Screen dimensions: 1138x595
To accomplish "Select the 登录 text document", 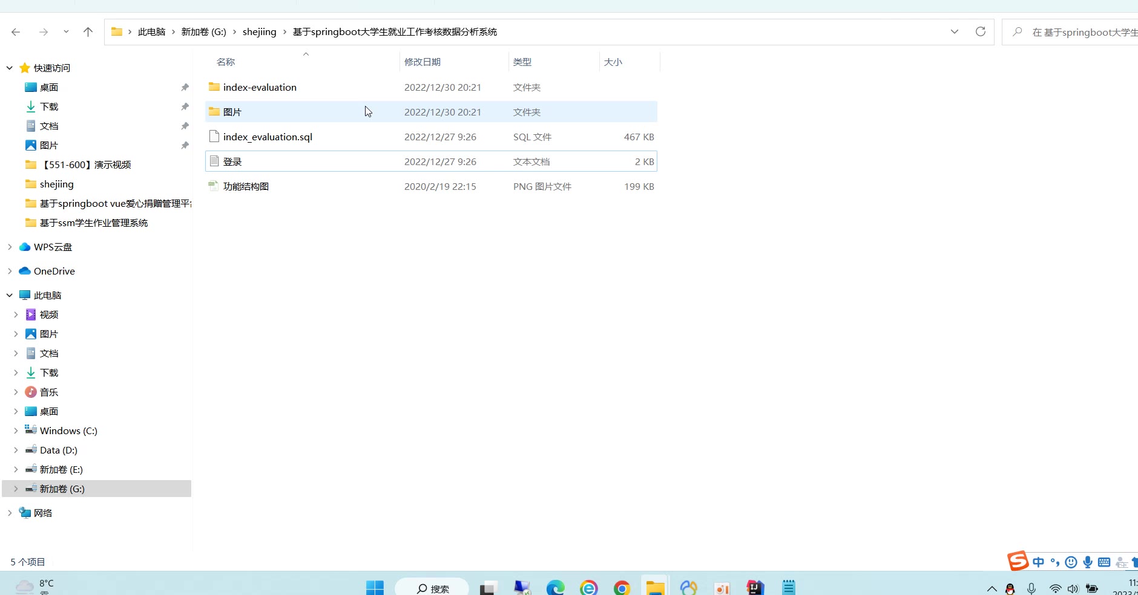I will point(232,161).
